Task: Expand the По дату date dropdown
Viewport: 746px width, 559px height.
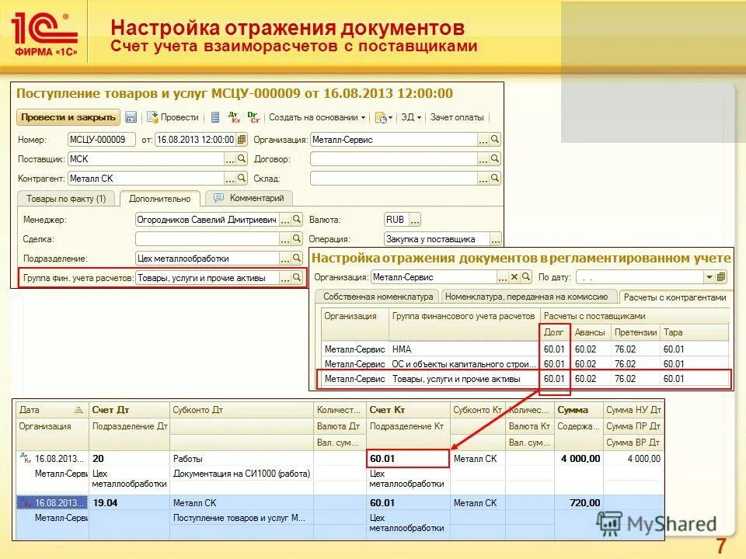Action: [x=709, y=276]
